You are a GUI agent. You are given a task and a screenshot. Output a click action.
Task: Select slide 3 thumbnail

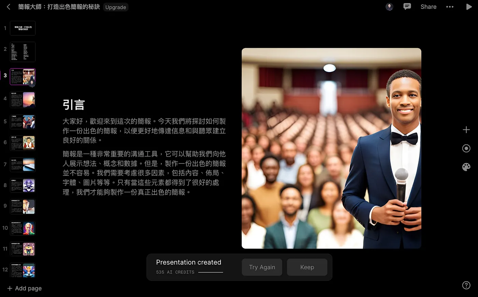[x=23, y=76]
